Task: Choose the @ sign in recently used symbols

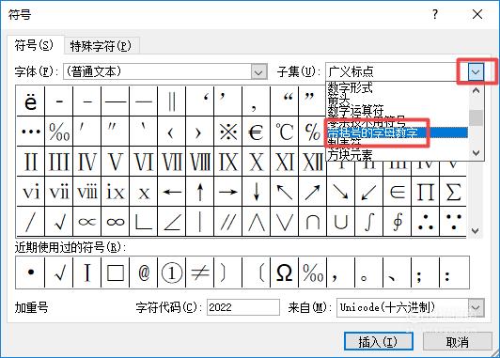Action: [144, 272]
